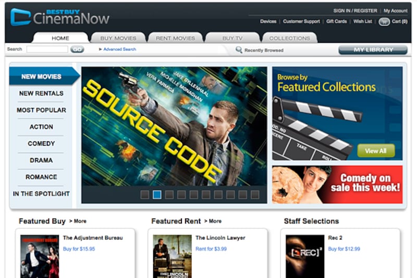Image resolution: width=417 pixels, height=278 pixels.
Task: Open My Library button
Action: pos(373,50)
